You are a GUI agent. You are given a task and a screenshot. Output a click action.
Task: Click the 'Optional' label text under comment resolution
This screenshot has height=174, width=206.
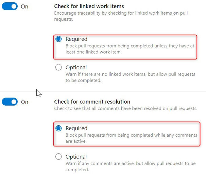coord(76,157)
